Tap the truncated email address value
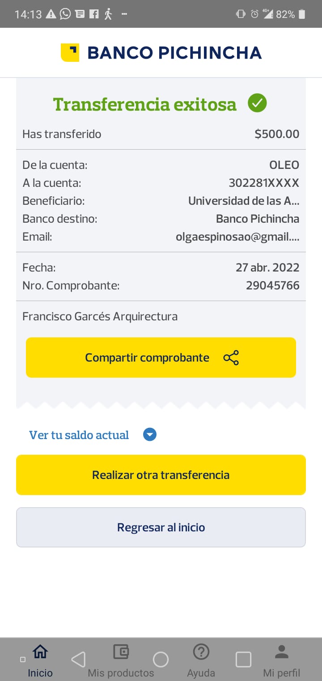 237,237
